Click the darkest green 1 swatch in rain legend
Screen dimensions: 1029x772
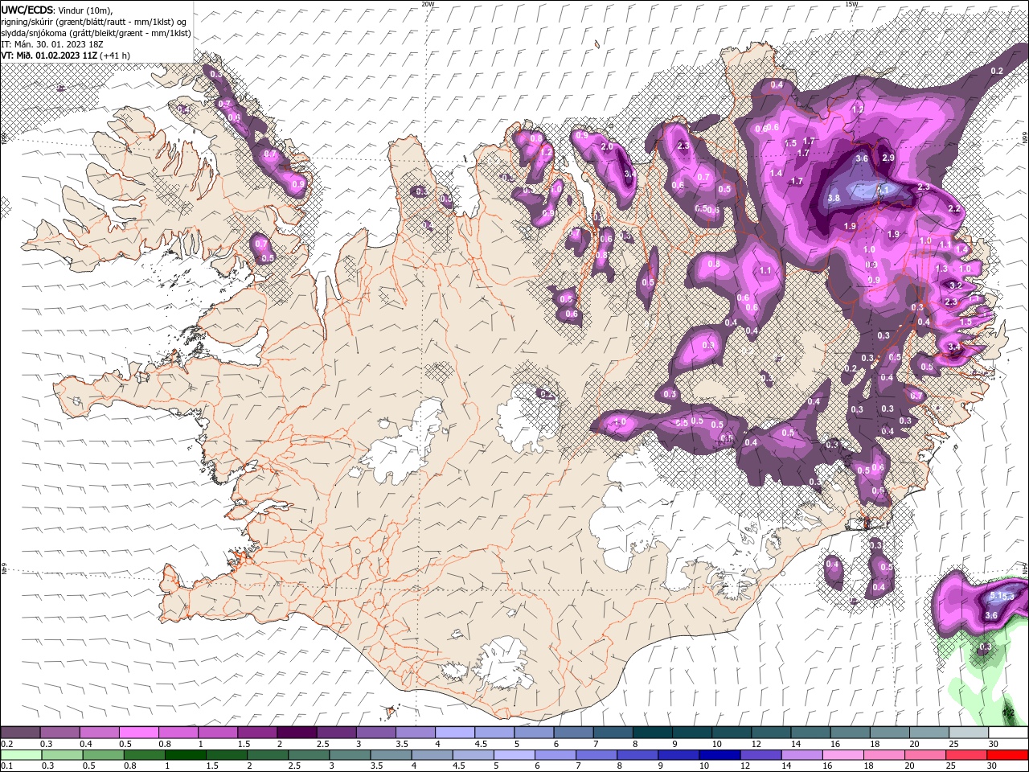coord(185,754)
